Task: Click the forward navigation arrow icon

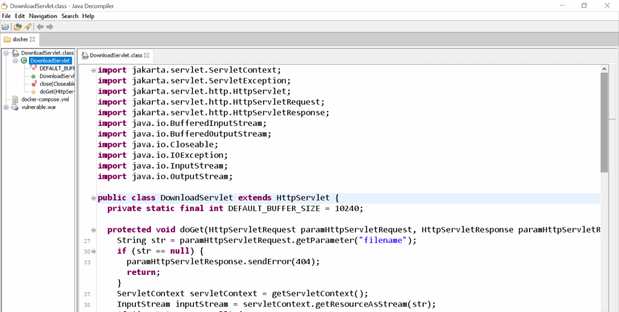Action: tap(49, 27)
